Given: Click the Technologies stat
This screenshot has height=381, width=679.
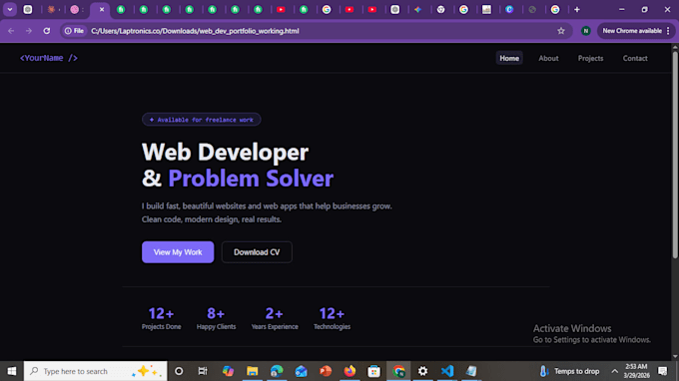Looking at the screenshot, I should point(332,318).
